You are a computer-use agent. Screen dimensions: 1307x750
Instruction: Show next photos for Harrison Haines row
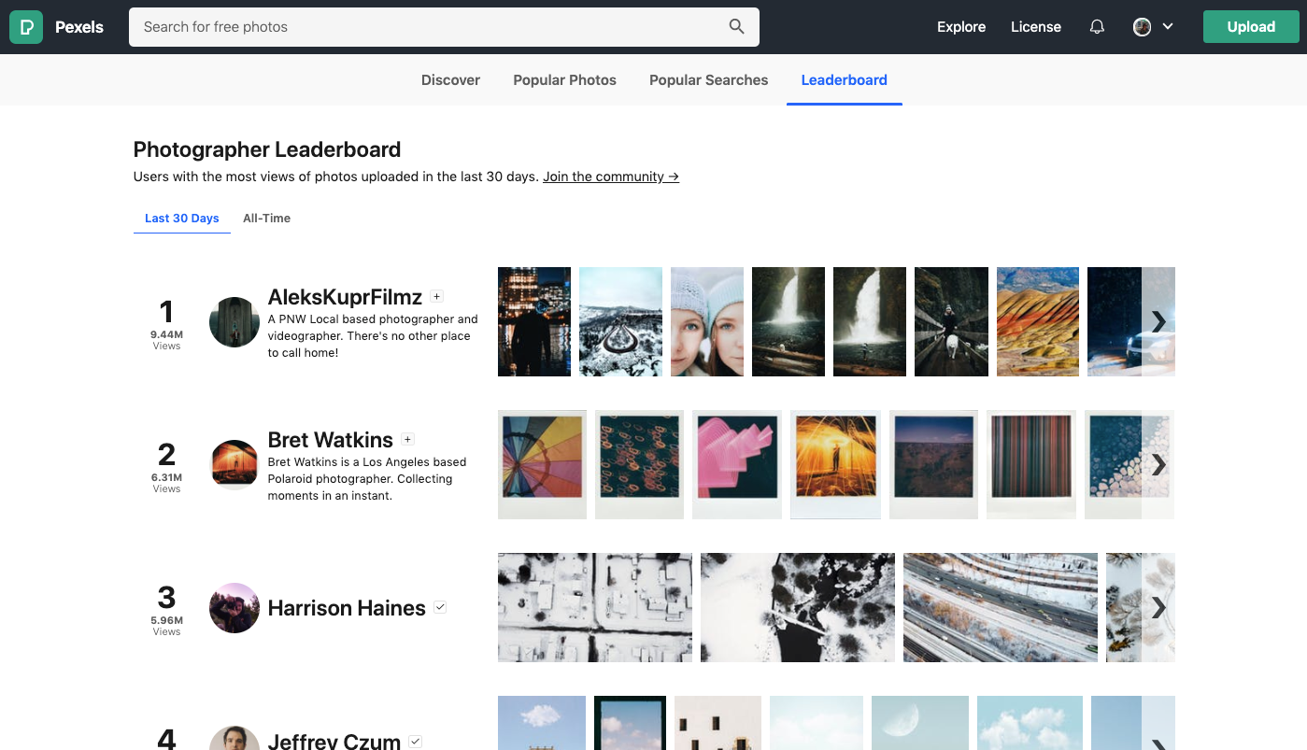point(1158,607)
